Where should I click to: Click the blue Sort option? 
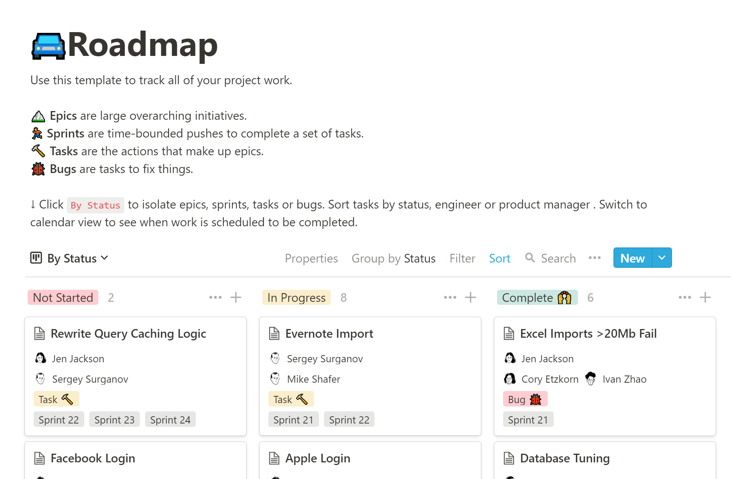pyautogui.click(x=499, y=258)
